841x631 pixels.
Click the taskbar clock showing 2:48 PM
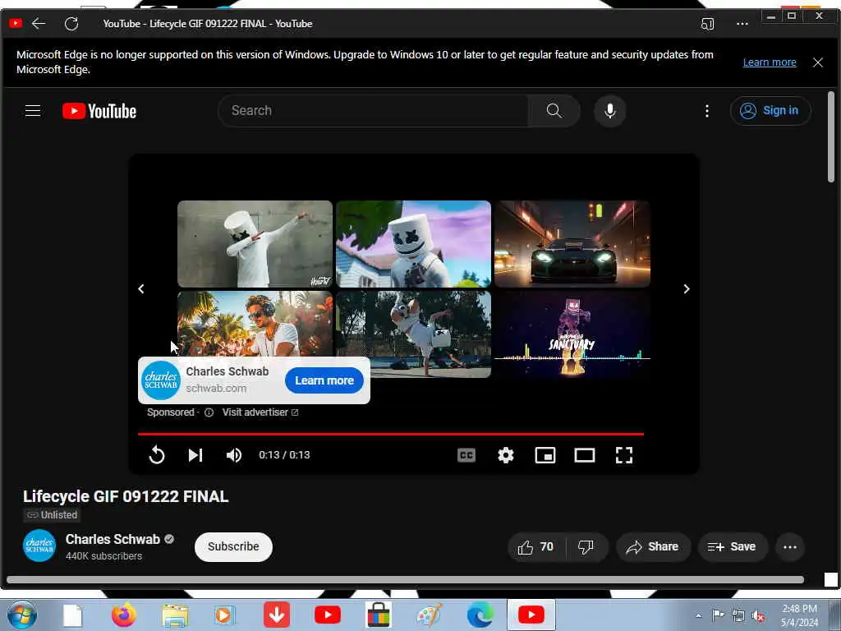click(799, 615)
